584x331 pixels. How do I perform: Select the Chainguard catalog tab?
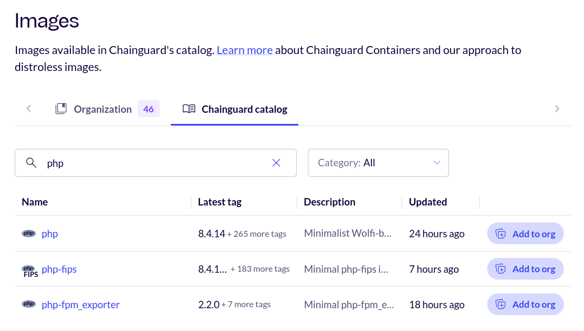click(x=244, y=109)
